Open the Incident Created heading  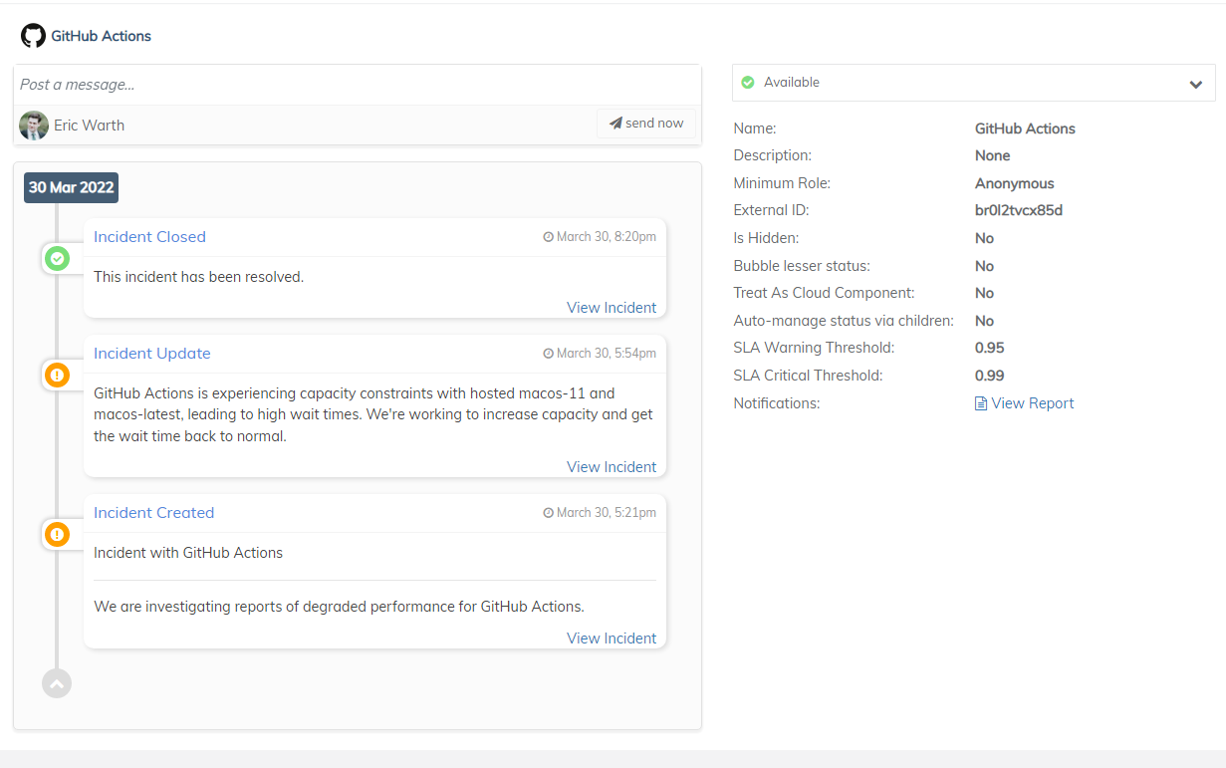(x=154, y=513)
